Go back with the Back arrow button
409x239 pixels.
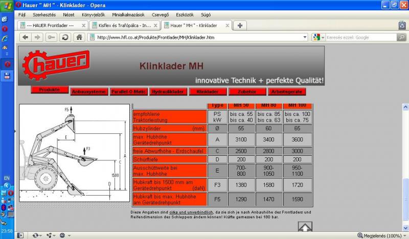click(25, 37)
